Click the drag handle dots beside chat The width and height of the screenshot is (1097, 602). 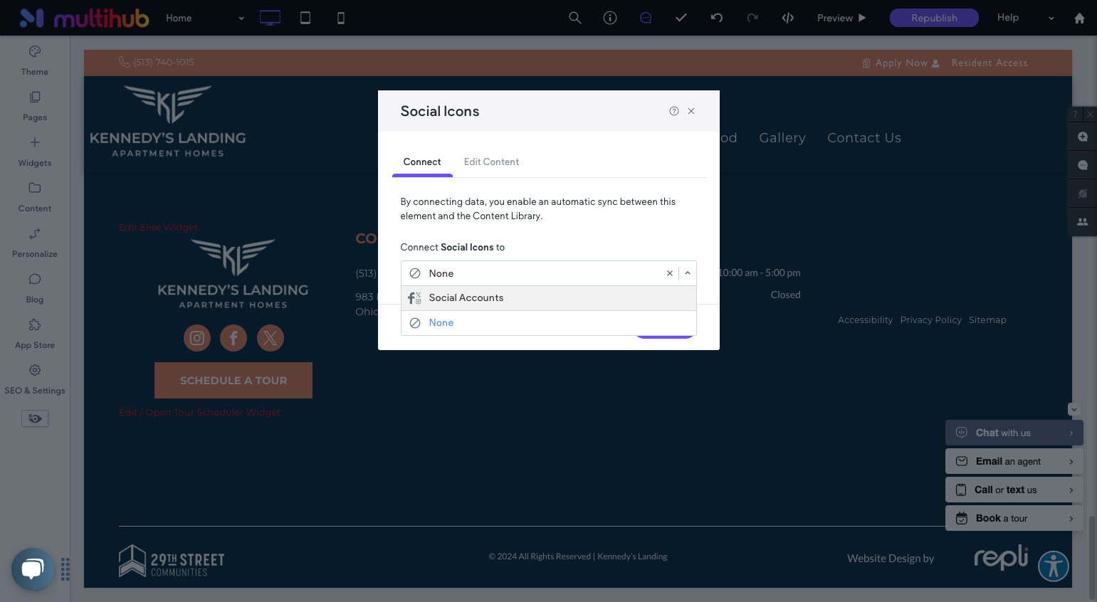(x=65, y=569)
